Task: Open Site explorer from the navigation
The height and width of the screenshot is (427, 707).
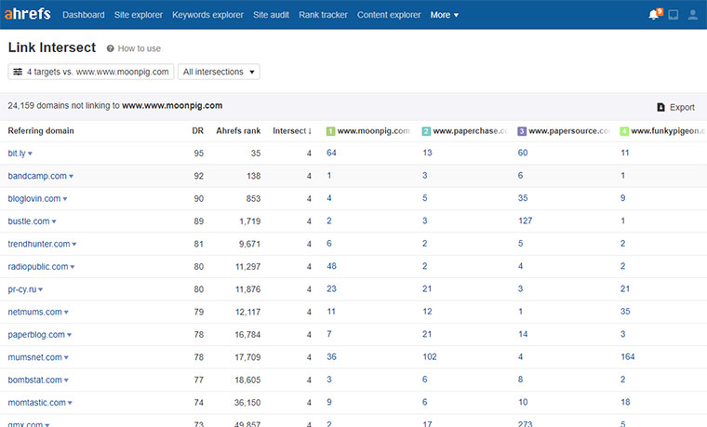Action: 138,15
